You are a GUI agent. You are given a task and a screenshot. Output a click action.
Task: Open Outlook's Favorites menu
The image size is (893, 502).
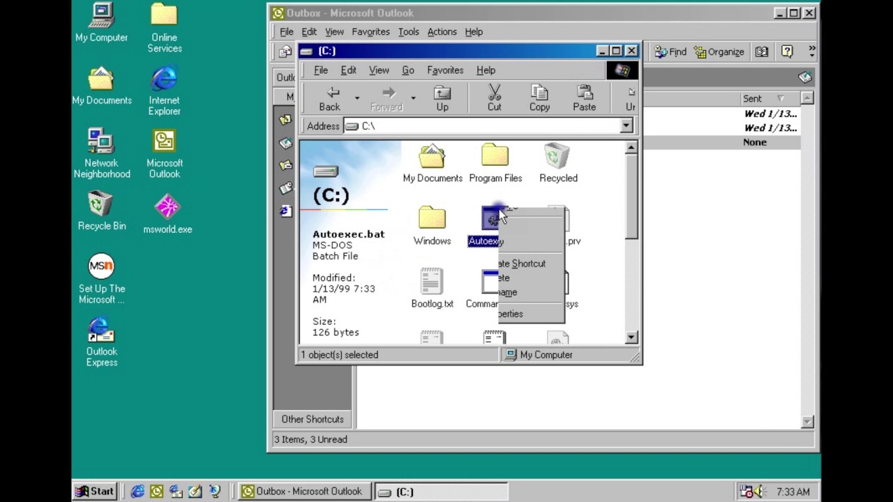tap(370, 31)
